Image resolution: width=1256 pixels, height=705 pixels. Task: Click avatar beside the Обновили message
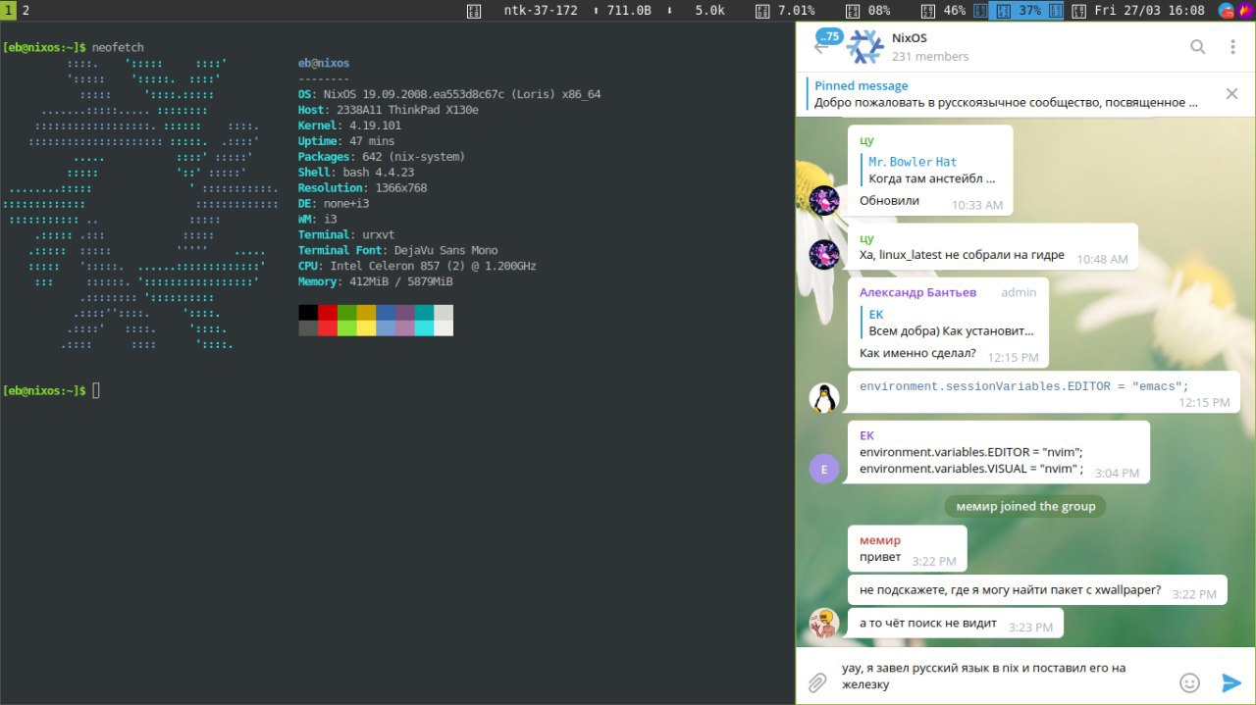pyautogui.click(x=824, y=201)
